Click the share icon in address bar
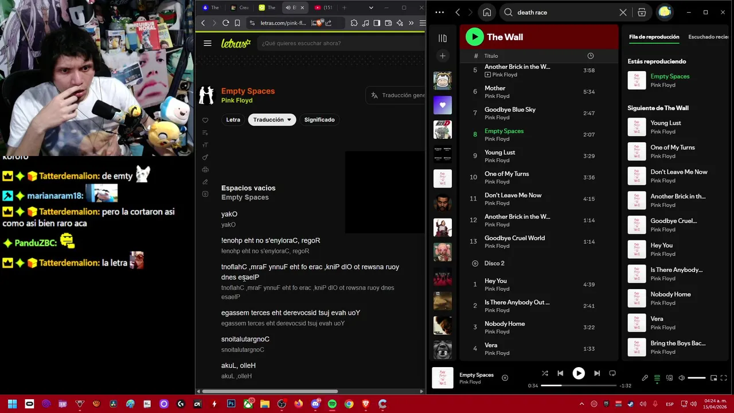Viewport: 734px width, 413px height. click(x=329, y=23)
